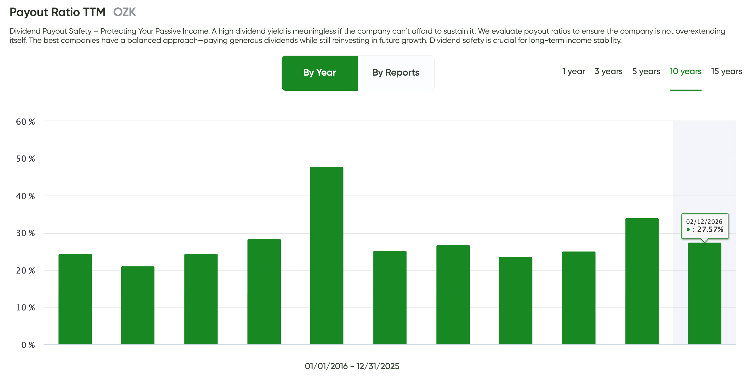Click the 60 % axis label
This screenshot has width=754, height=378.
click(26, 122)
